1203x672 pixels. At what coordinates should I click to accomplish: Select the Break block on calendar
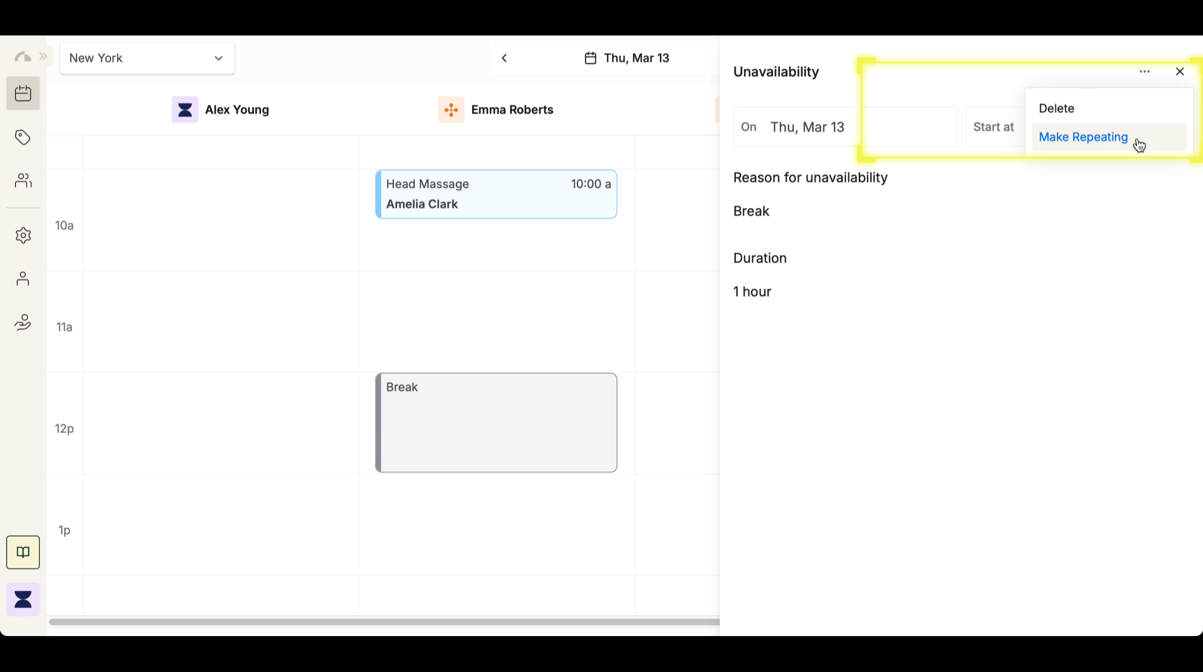[x=496, y=423]
